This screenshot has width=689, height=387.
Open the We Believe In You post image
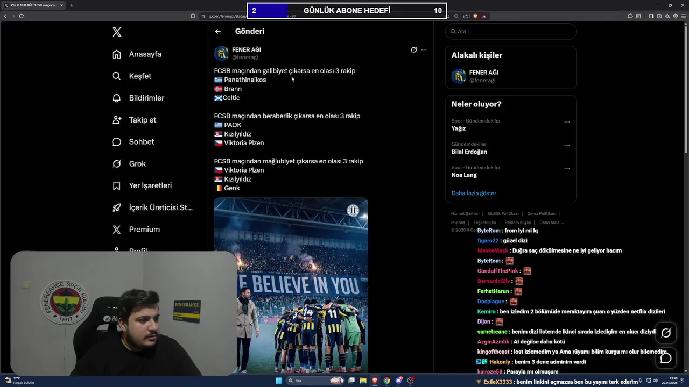(x=291, y=285)
